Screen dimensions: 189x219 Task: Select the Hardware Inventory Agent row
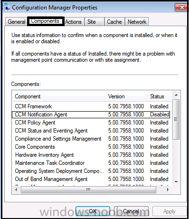click(x=91, y=155)
